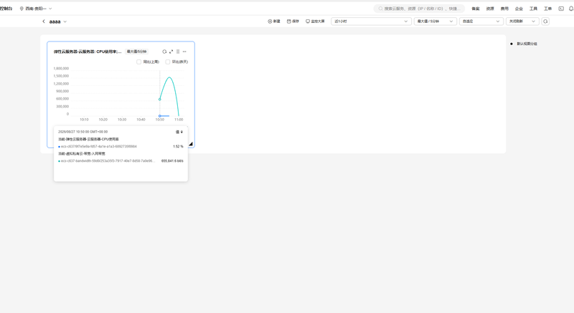Click the back arrow beside aaaa

click(44, 21)
